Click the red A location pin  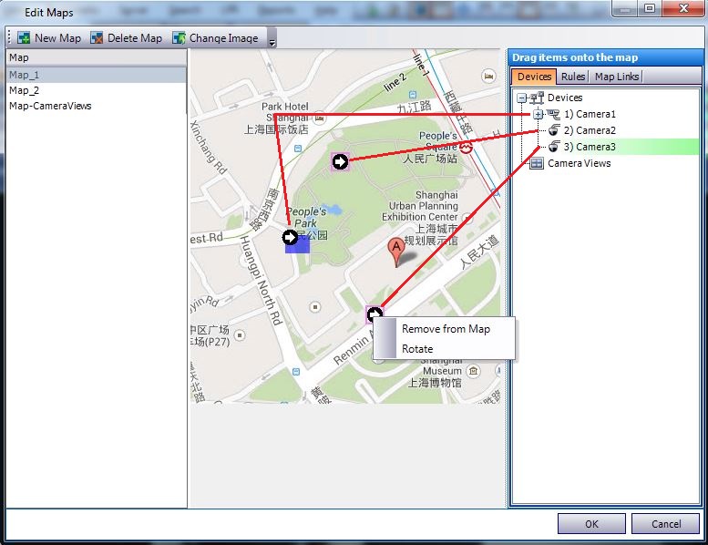coord(396,252)
